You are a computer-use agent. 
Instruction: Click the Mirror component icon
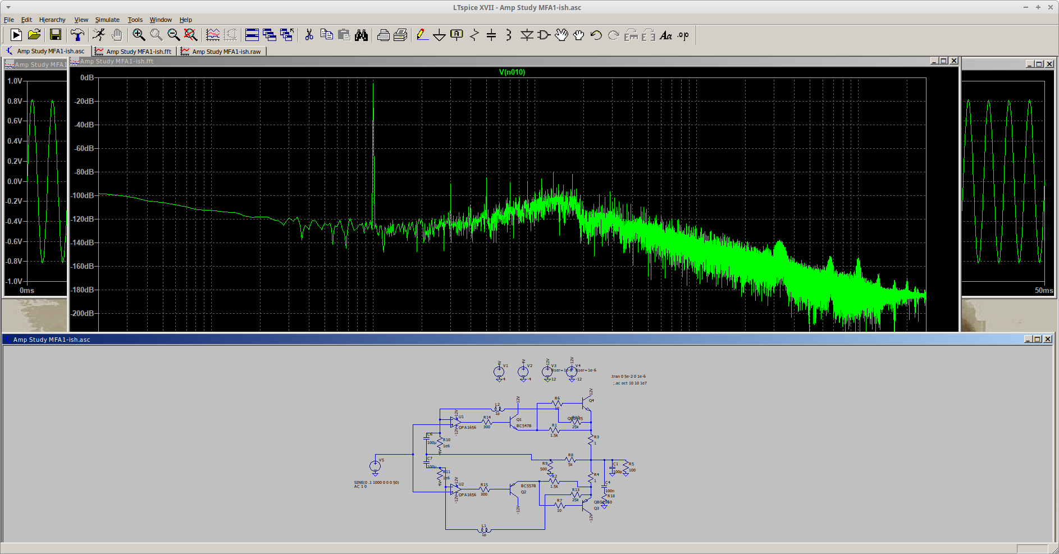pyautogui.click(x=649, y=35)
